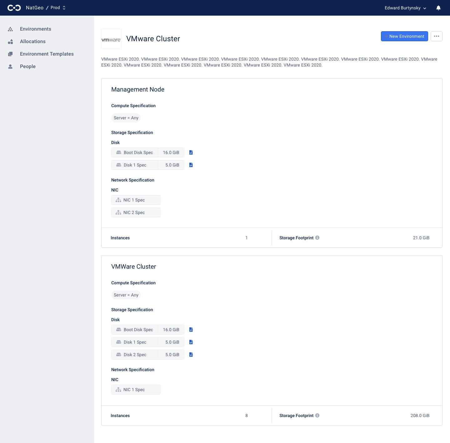Open the more options ellipsis menu
The image size is (450, 443).
[436, 36]
